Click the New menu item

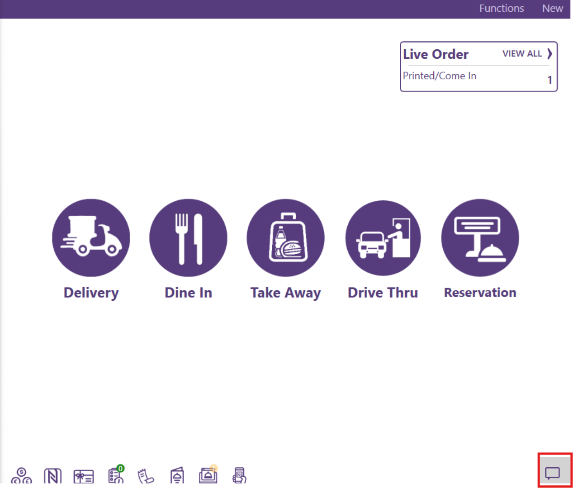pyautogui.click(x=552, y=9)
